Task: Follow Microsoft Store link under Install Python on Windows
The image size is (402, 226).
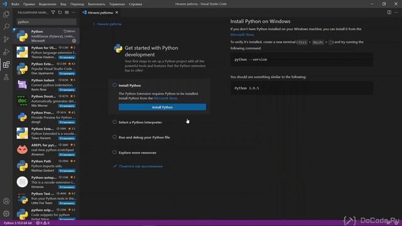Action: coord(242,35)
